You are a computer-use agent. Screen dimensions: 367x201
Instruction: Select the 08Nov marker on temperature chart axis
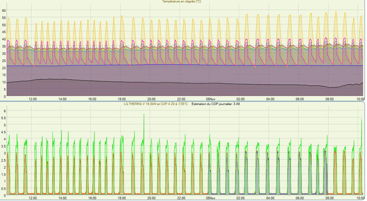[211, 99]
